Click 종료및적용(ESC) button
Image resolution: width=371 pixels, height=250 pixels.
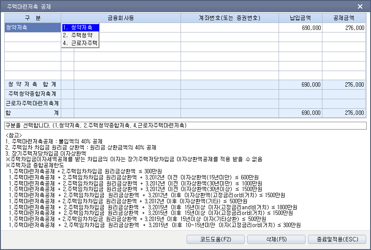point(337,239)
